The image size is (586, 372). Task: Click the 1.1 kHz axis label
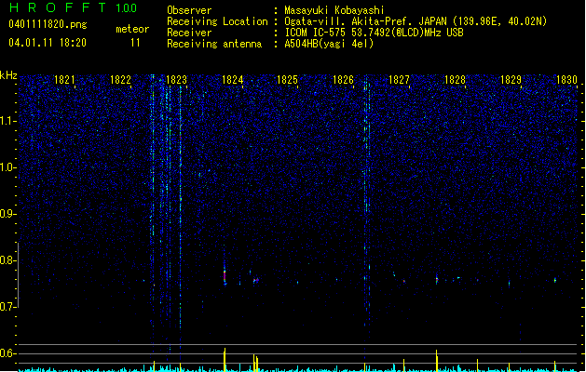pos(7,121)
